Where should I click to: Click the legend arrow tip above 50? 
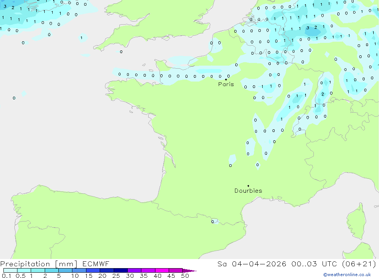[190, 271]
